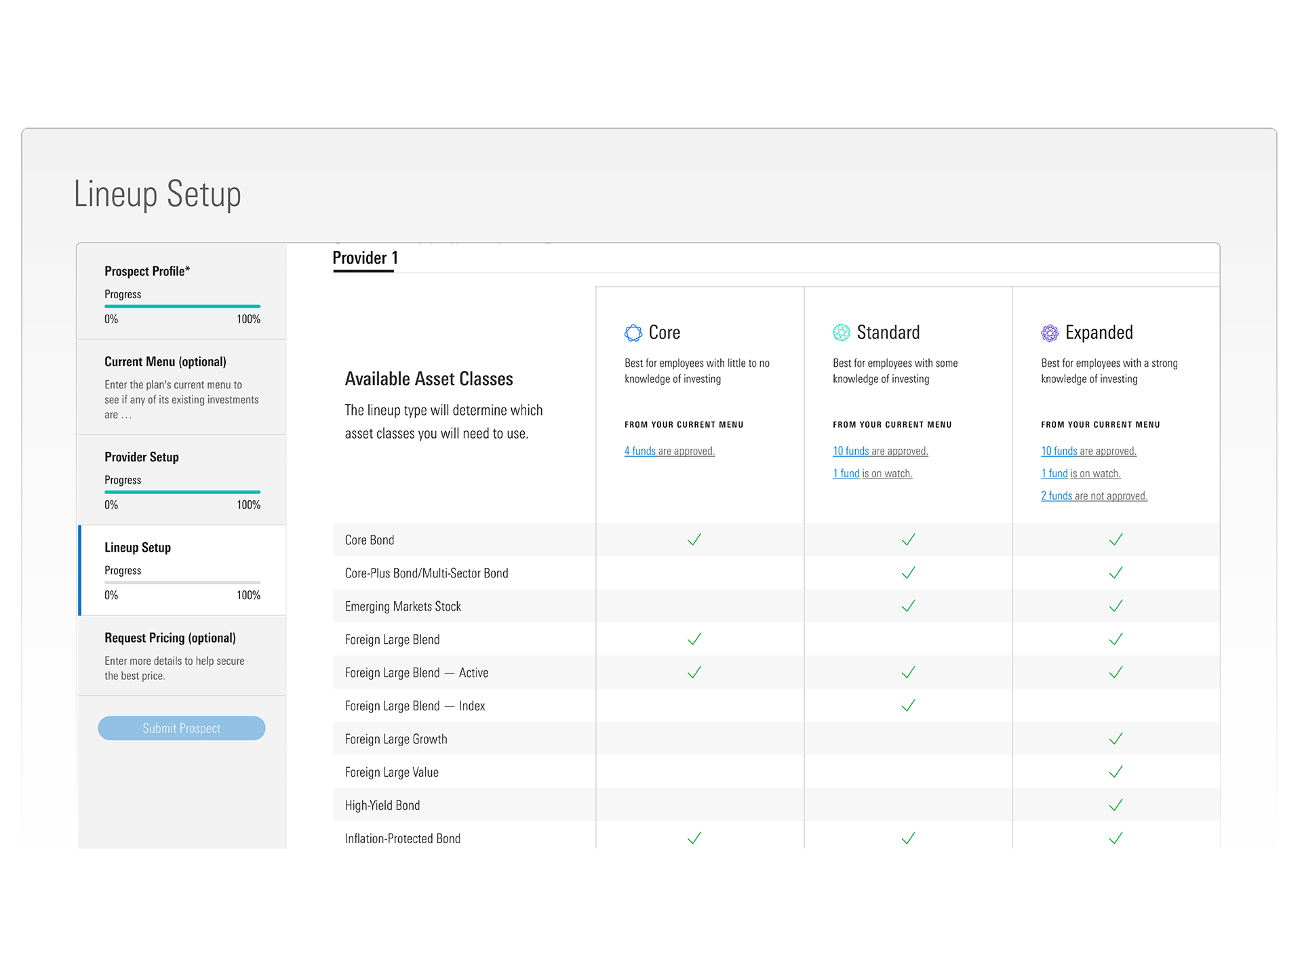
Task: Click Foreign Large Blend Index checkmark under Standard
Action: click(908, 706)
